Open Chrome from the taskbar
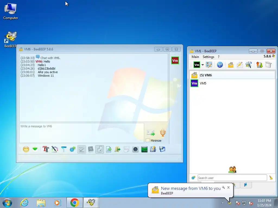 point(74,203)
